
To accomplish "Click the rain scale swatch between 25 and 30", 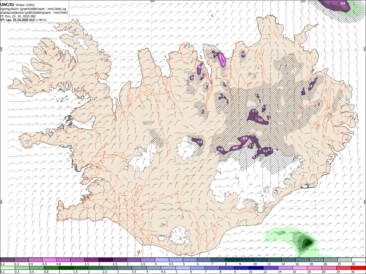I will click(x=343, y=268).
